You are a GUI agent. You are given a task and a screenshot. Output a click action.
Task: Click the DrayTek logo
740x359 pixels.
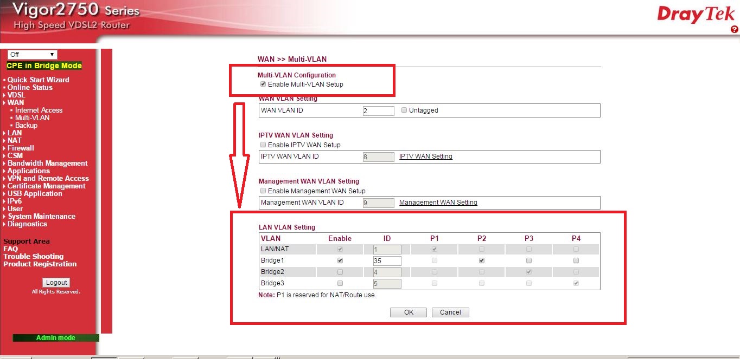pyautogui.click(x=696, y=15)
